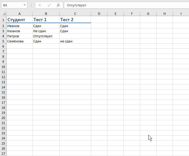Open the Name Box dropdown arrow
The height and width of the screenshot is (156, 189).
[25, 5]
